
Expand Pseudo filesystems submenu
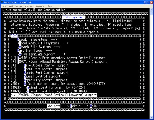point(37,39)
